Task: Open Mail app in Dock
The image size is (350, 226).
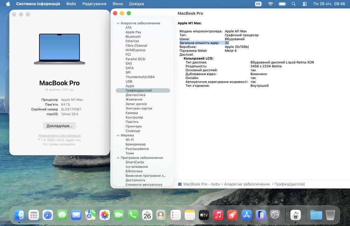Action: click(x=76, y=215)
